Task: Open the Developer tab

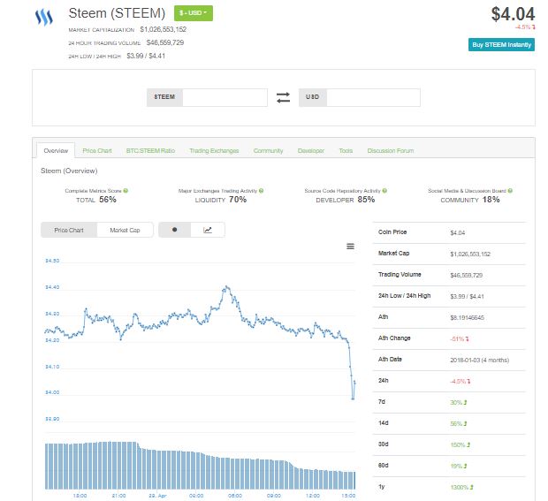Action: (x=311, y=151)
